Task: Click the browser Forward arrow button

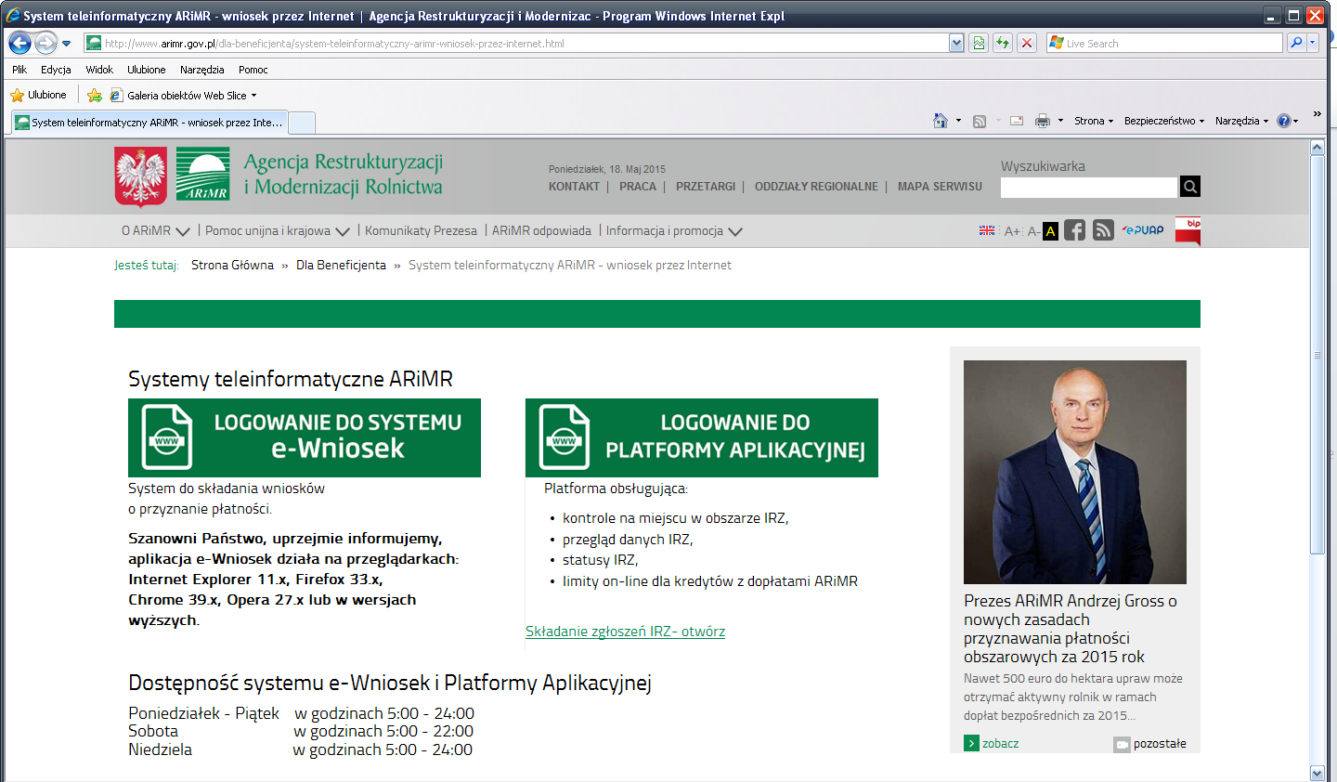Action: [46, 43]
